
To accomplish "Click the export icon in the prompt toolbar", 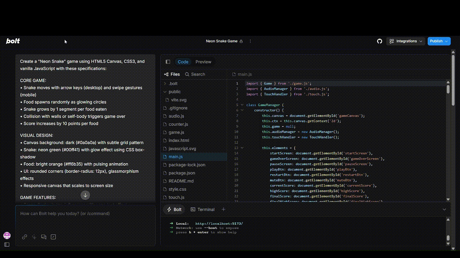I will (53, 237).
